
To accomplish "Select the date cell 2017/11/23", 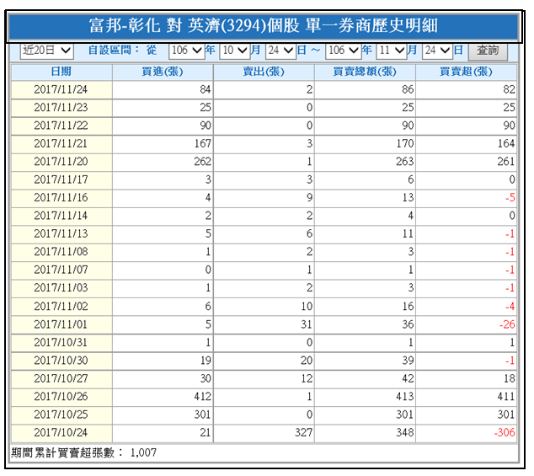I will (x=61, y=108).
